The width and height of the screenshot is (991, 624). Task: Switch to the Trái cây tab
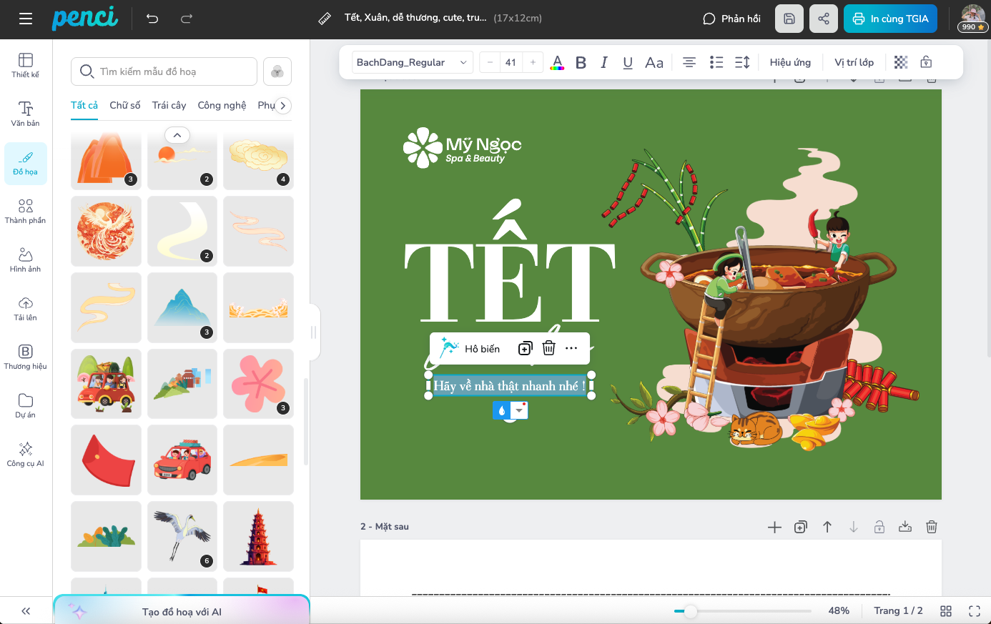(169, 105)
